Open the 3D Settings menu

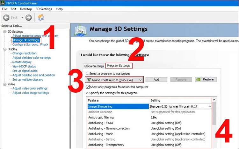tap(44, 9)
